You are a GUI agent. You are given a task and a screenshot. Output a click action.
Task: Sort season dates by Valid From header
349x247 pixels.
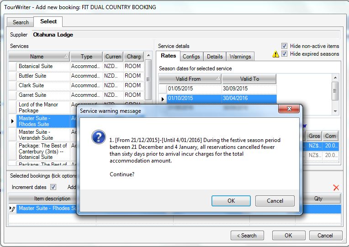point(188,79)
